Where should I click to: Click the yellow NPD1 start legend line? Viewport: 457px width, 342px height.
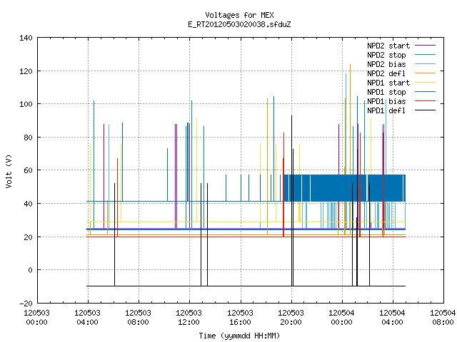(426, 83)
